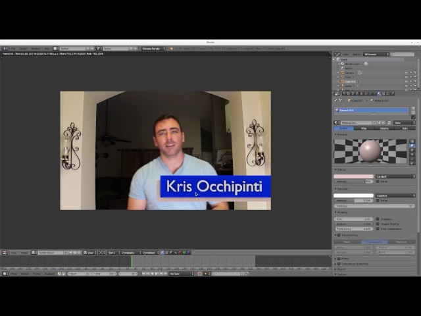The height and width of the screenshot is (316, 421).
Task: Add a new material slot
Action: 413,108
